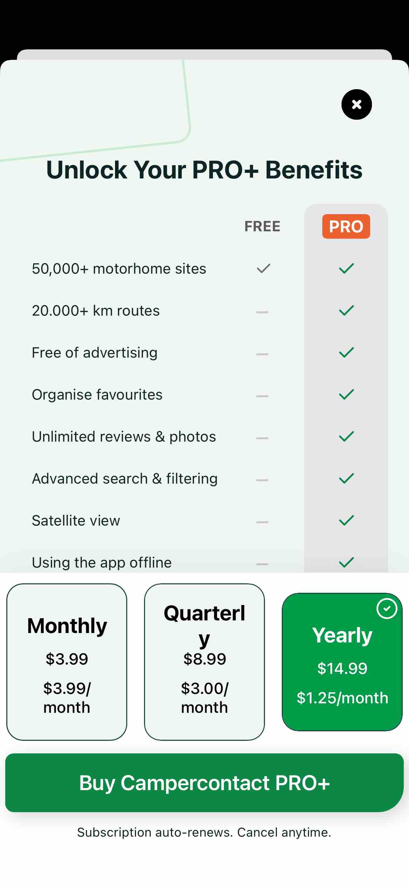Tap the Unlock Your PRO+ Benefits heading
This screenshot has height=886, width=409.
pyautogui.click(x=204, y=170)
